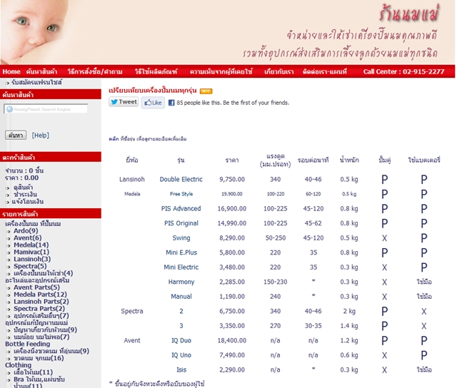Click แจ้งโอนเงิน in the cart panel
The height and width of the screenshot is (388, 457).
click(27, 201)
